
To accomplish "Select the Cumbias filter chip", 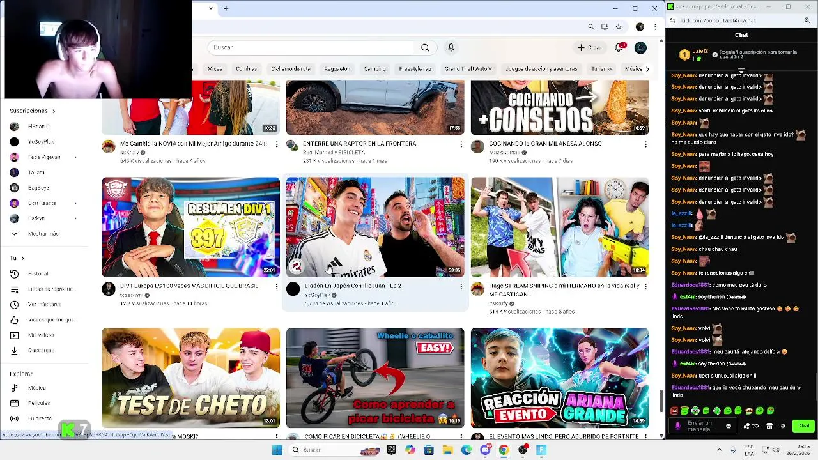I will 246,69.
